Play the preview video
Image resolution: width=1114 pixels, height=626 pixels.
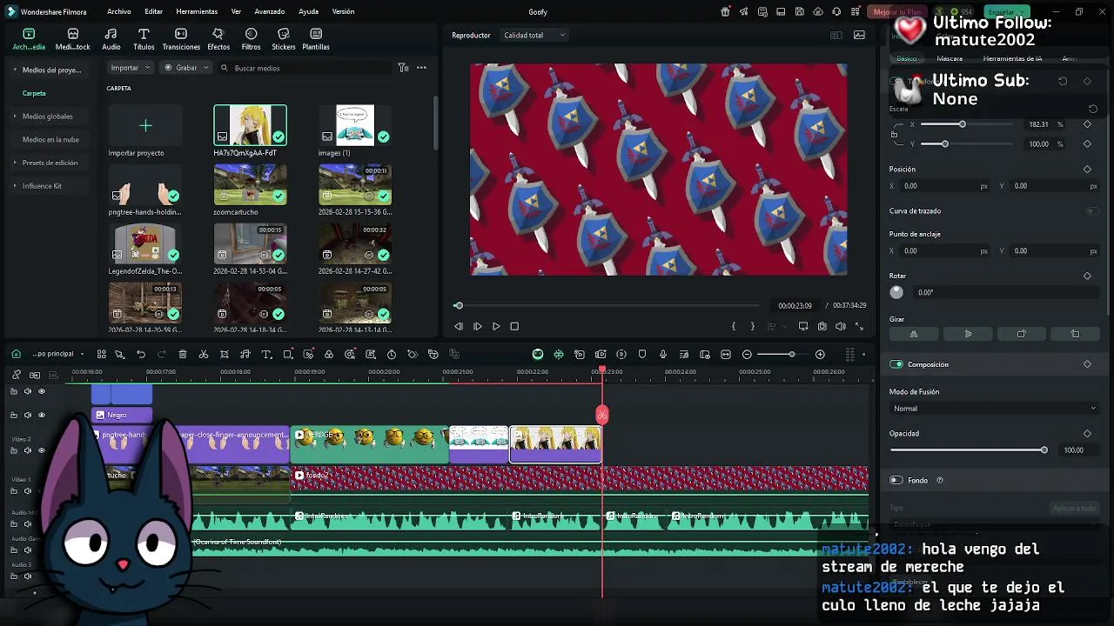(496, 326)
